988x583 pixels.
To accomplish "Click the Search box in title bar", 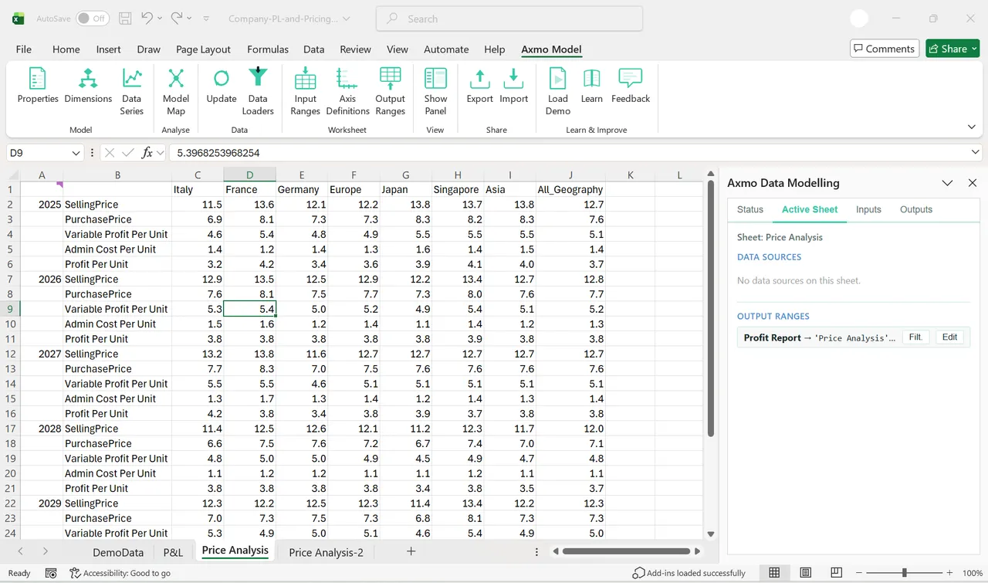I will tap(509, 19).
